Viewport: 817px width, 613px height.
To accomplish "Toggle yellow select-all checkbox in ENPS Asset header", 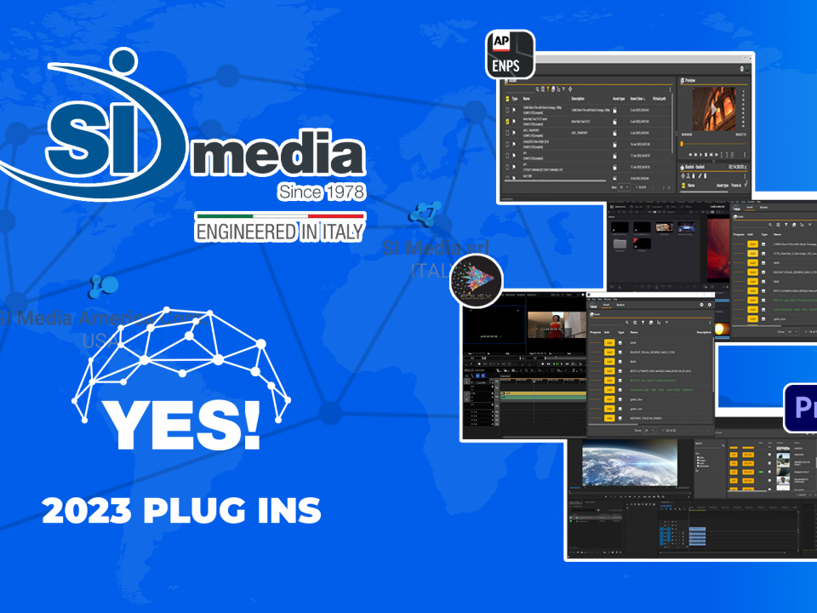I will tap(507, 99).
